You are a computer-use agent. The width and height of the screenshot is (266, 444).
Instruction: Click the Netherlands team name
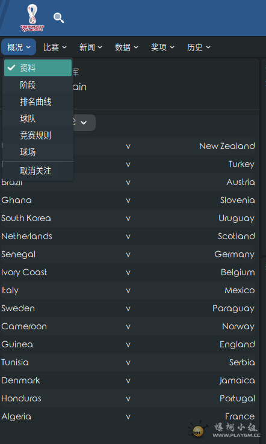click(x=26, y=236)
